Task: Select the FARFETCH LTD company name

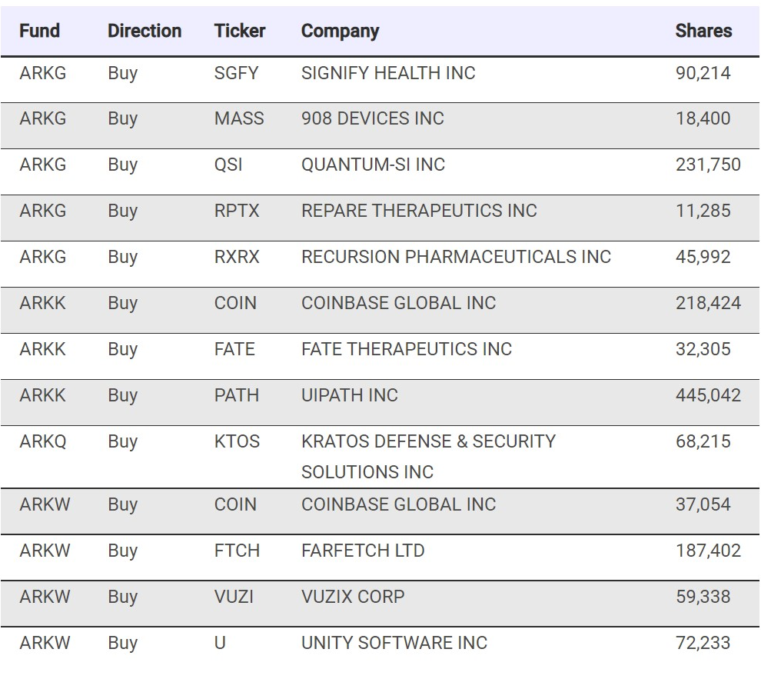Action: point(363,551)
